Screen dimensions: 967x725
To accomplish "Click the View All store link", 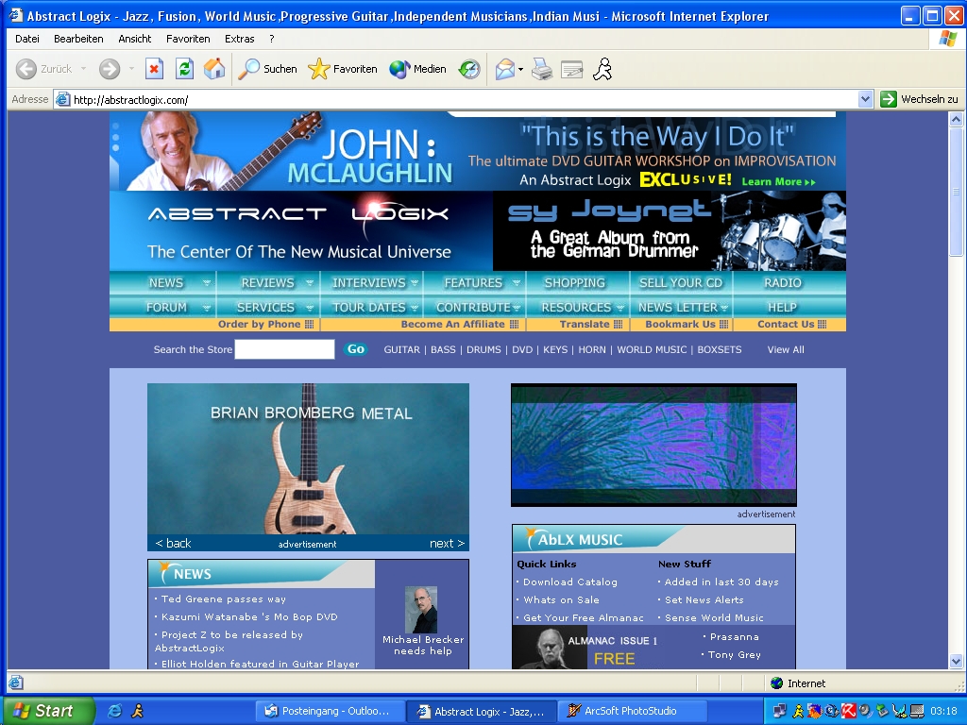I will pyautogui.click(x=786, y=349).
